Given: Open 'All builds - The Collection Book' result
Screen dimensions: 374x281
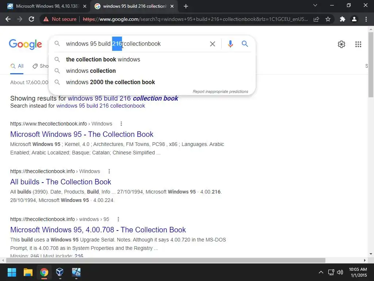Looking at the screenshot, I should click(61, 182).
